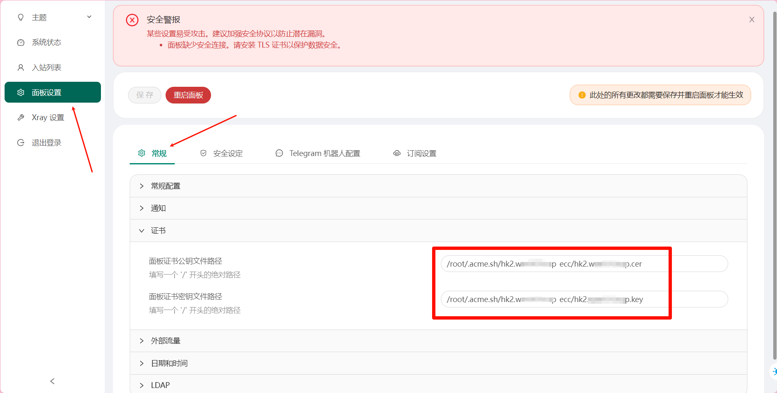
Task: Click the user icon for inbound list
Action: click(20, 68)
